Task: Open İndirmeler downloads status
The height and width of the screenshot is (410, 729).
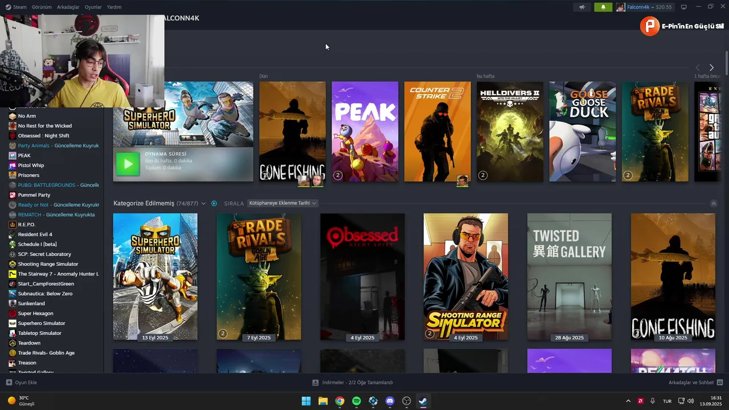Action: [x=353, y=383]
